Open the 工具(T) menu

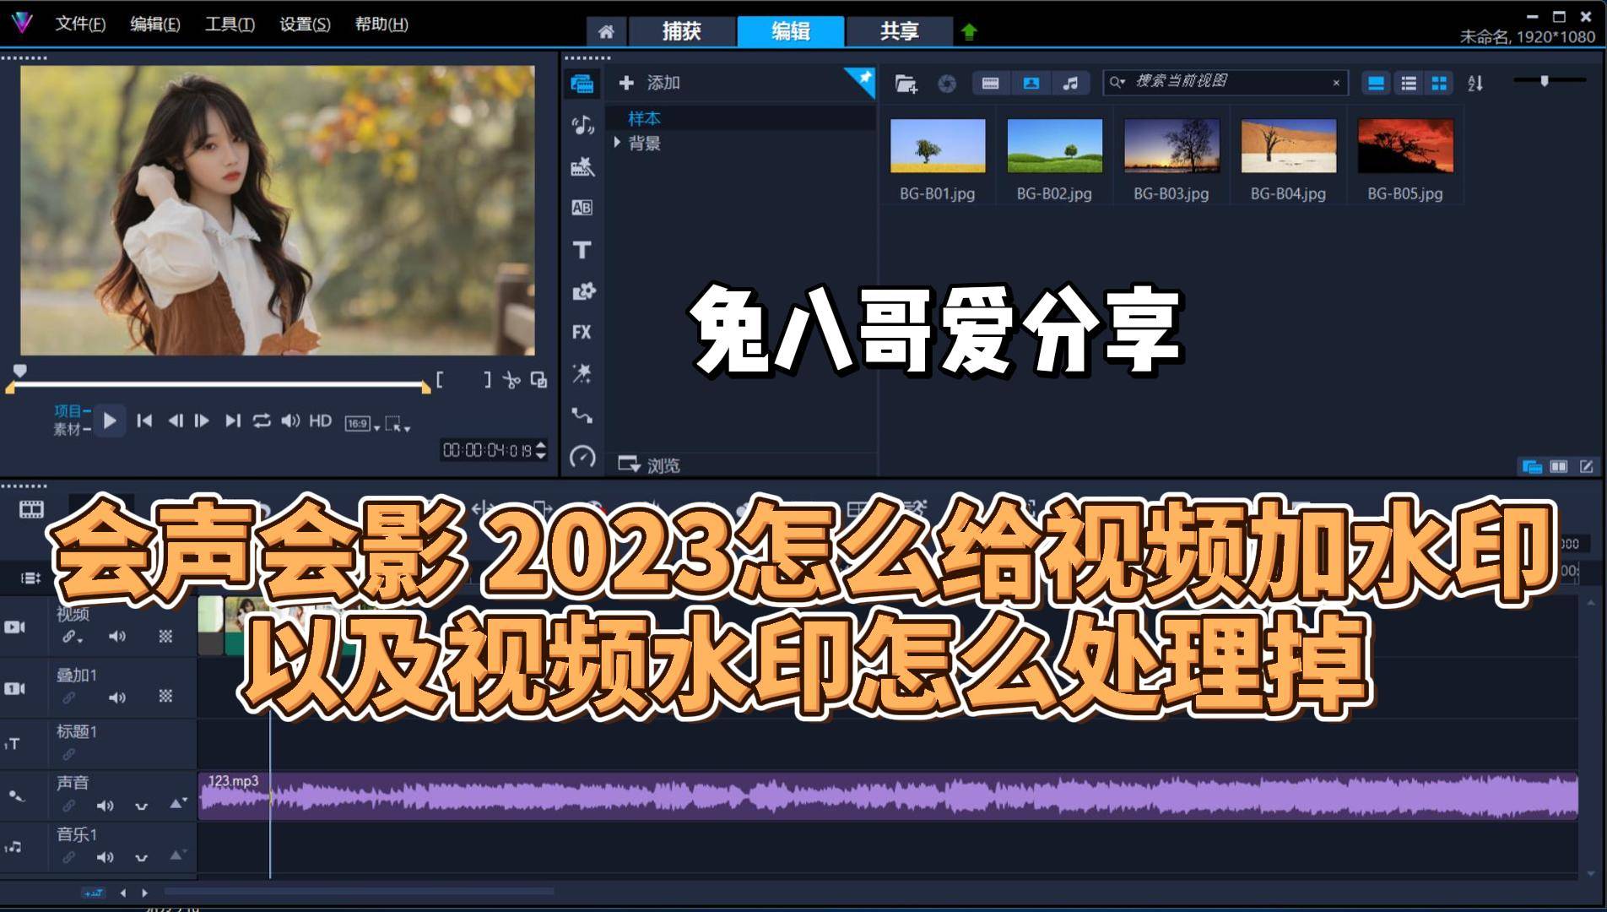click(x=230, y=24)
